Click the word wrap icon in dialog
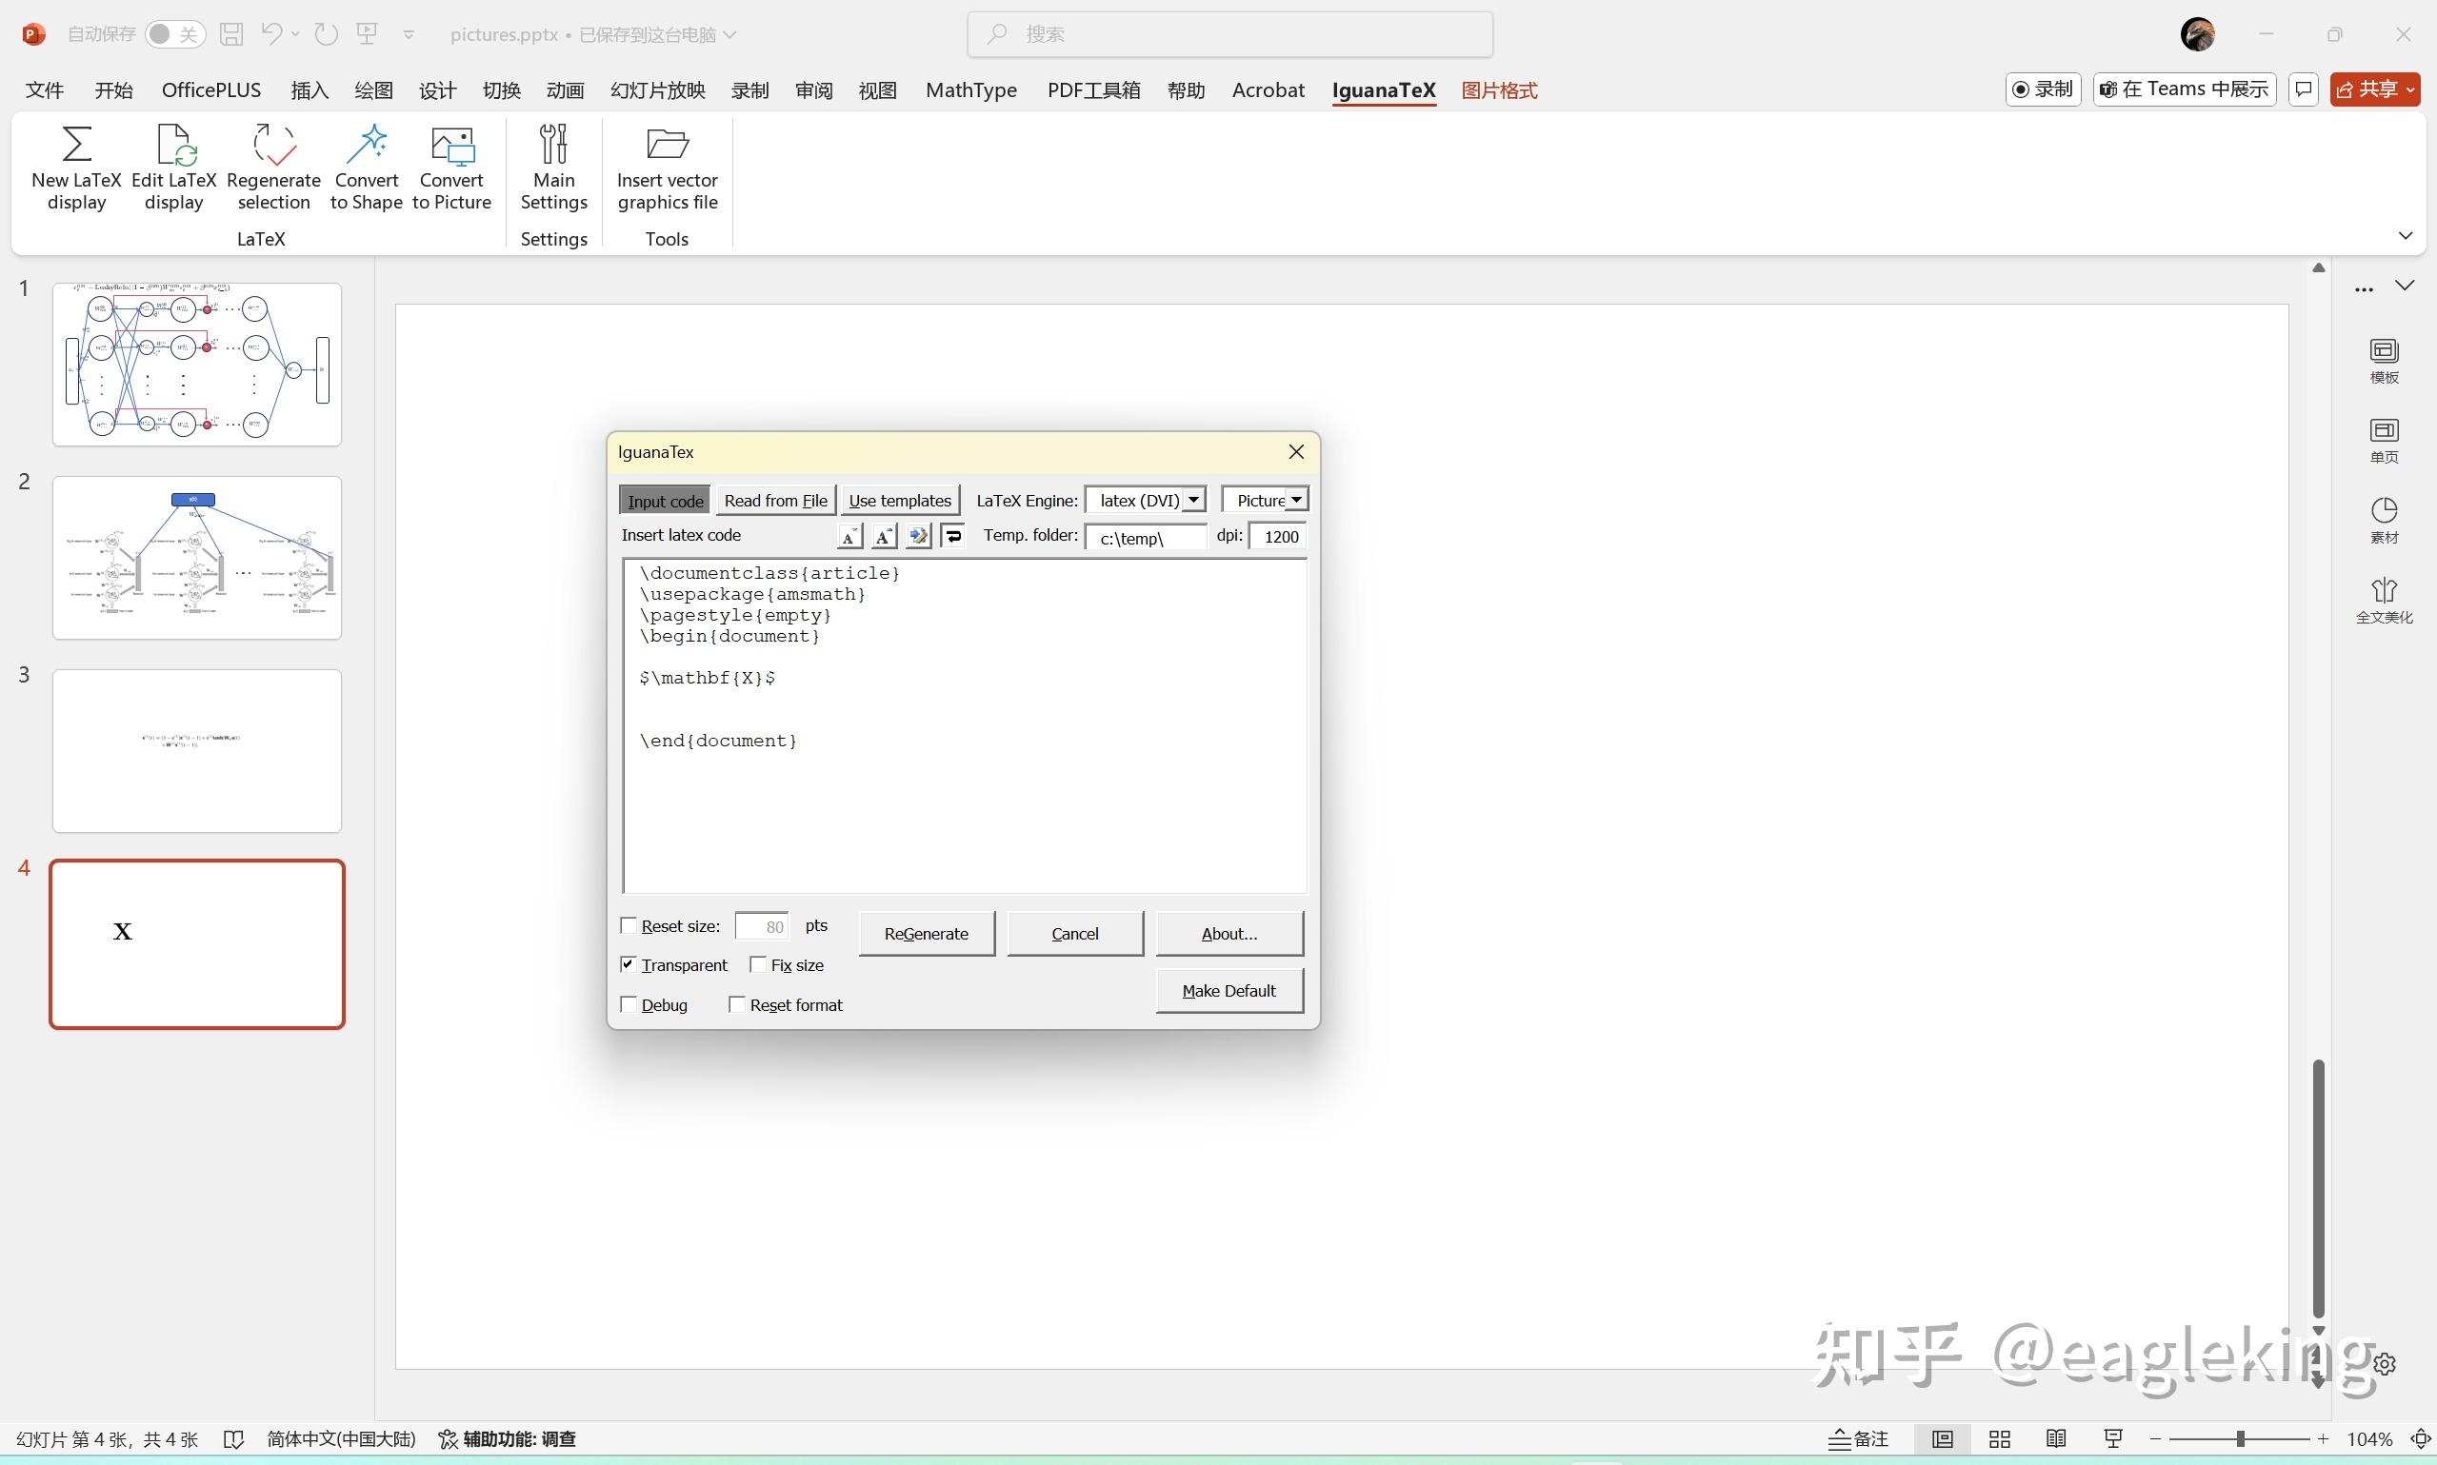The image size is (2437, 1465). 953,536
